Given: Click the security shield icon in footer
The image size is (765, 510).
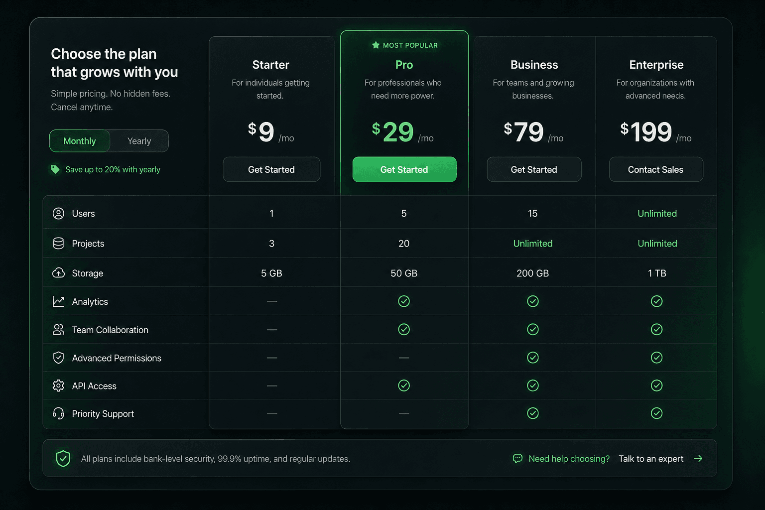Looking at the screenshot, I should (x=63, y=458).
